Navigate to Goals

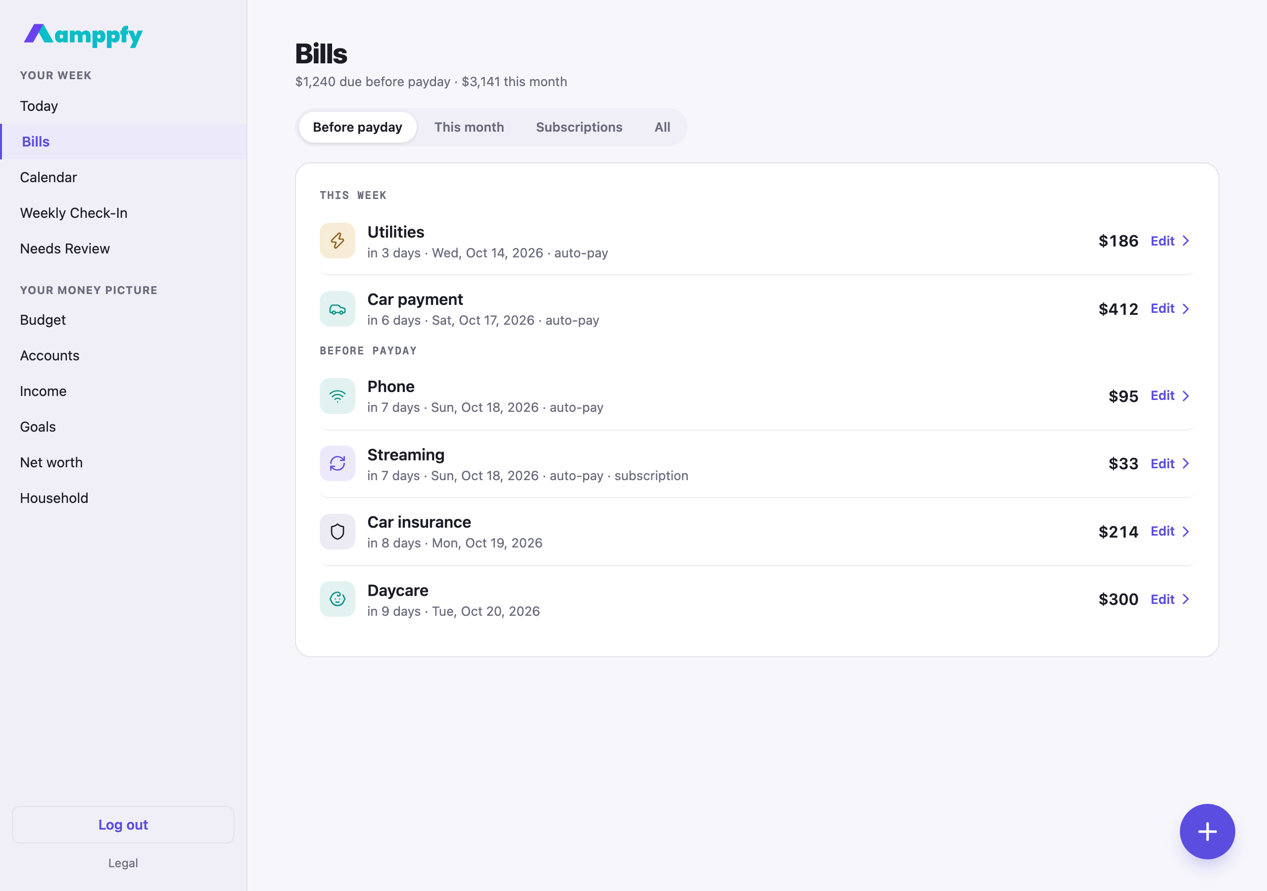[124, 427]
